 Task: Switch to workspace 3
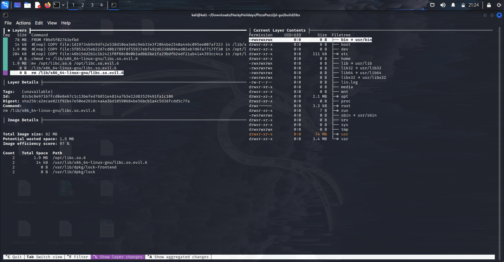point(92,5)
